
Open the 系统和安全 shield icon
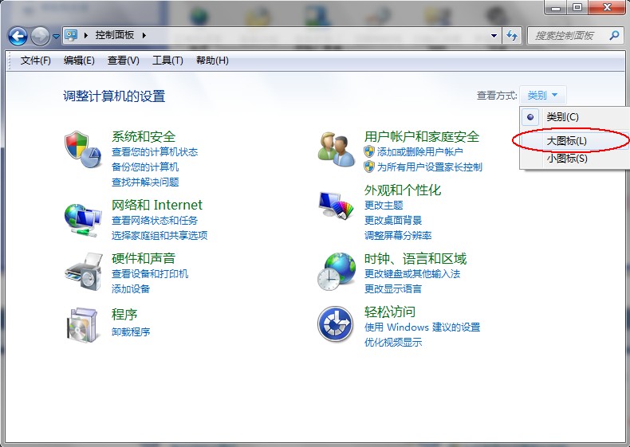pyautogui.click(x=83, y=149)
